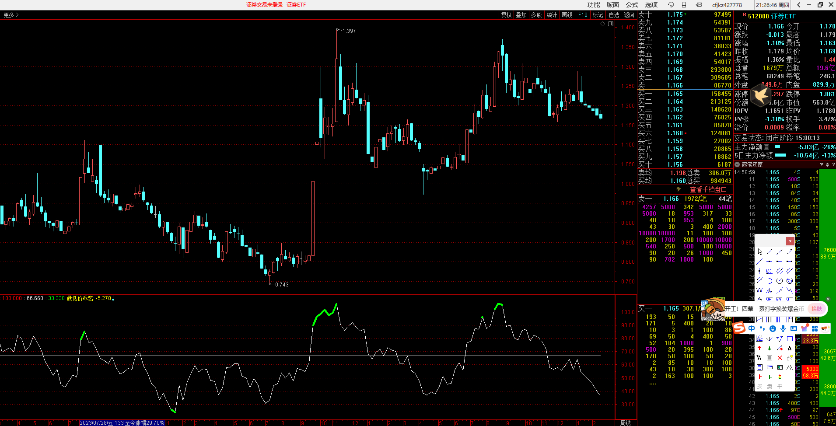Toggle the chart panel layout square icon

[611, 24]
